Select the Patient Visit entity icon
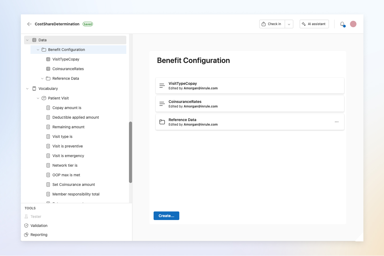384x256 pixels. click(x=44, y=98)
